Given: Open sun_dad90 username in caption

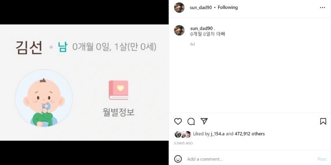Looking at the screenshot, I should 201,28.
